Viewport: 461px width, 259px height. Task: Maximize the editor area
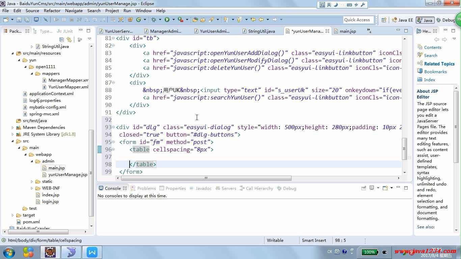point(406,31)
